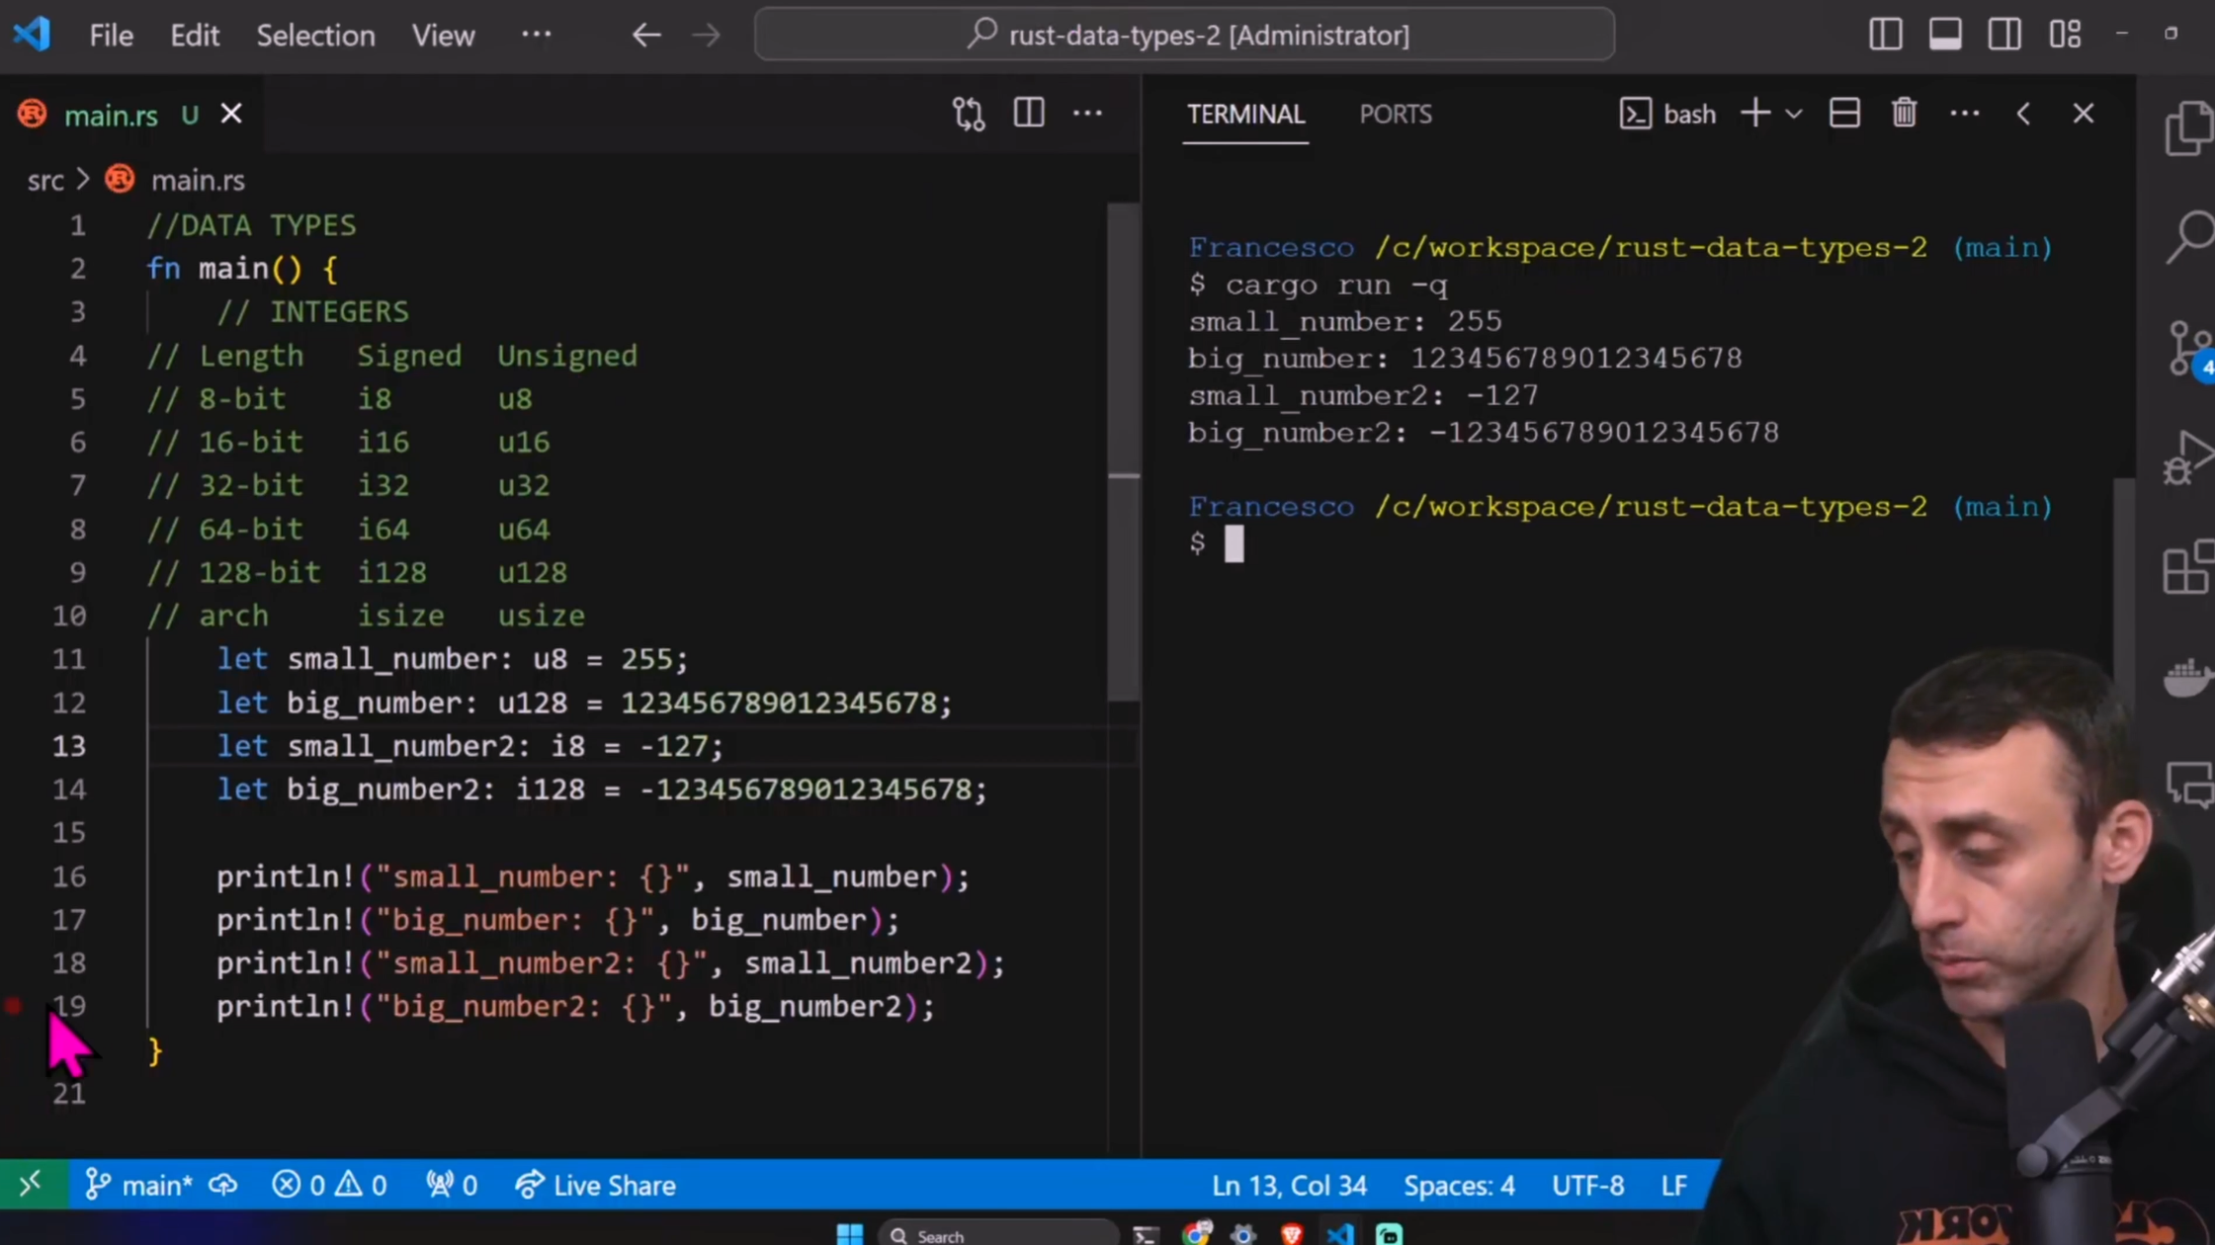Toggle the breakpoint on line 19
This screenshot has height=1245, width=2215.
pyautogui.click(x=14, y=1006)
